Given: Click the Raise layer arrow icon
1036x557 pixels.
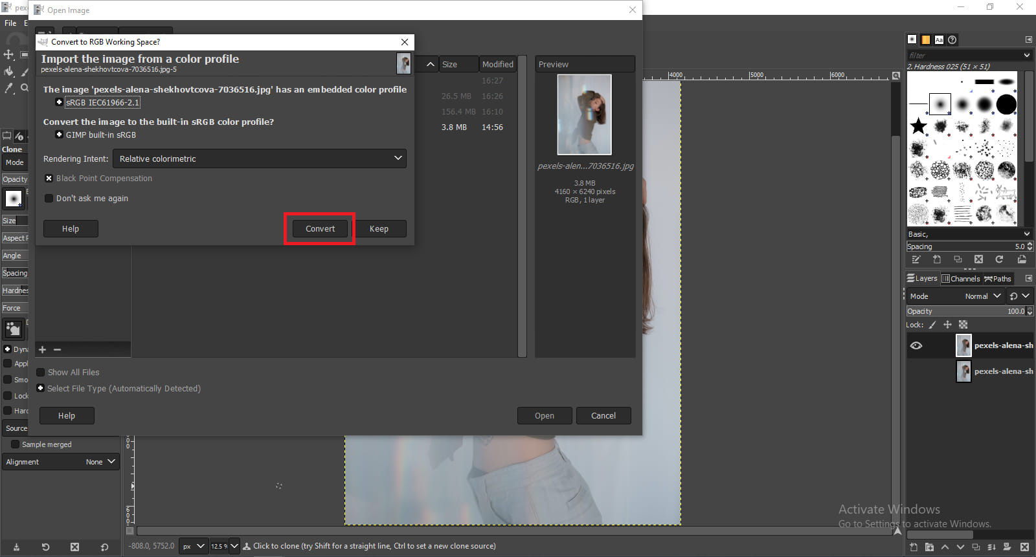Looking at the screenshot, I should 945,547.
